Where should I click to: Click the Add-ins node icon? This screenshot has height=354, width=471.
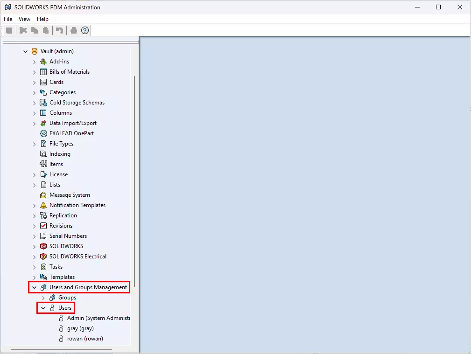pyautogui.click(x=43, y=62)
